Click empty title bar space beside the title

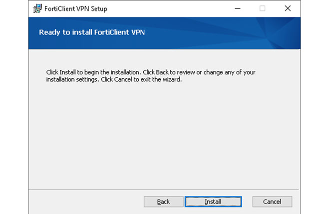pyautogui.click(x=165, y=8)
